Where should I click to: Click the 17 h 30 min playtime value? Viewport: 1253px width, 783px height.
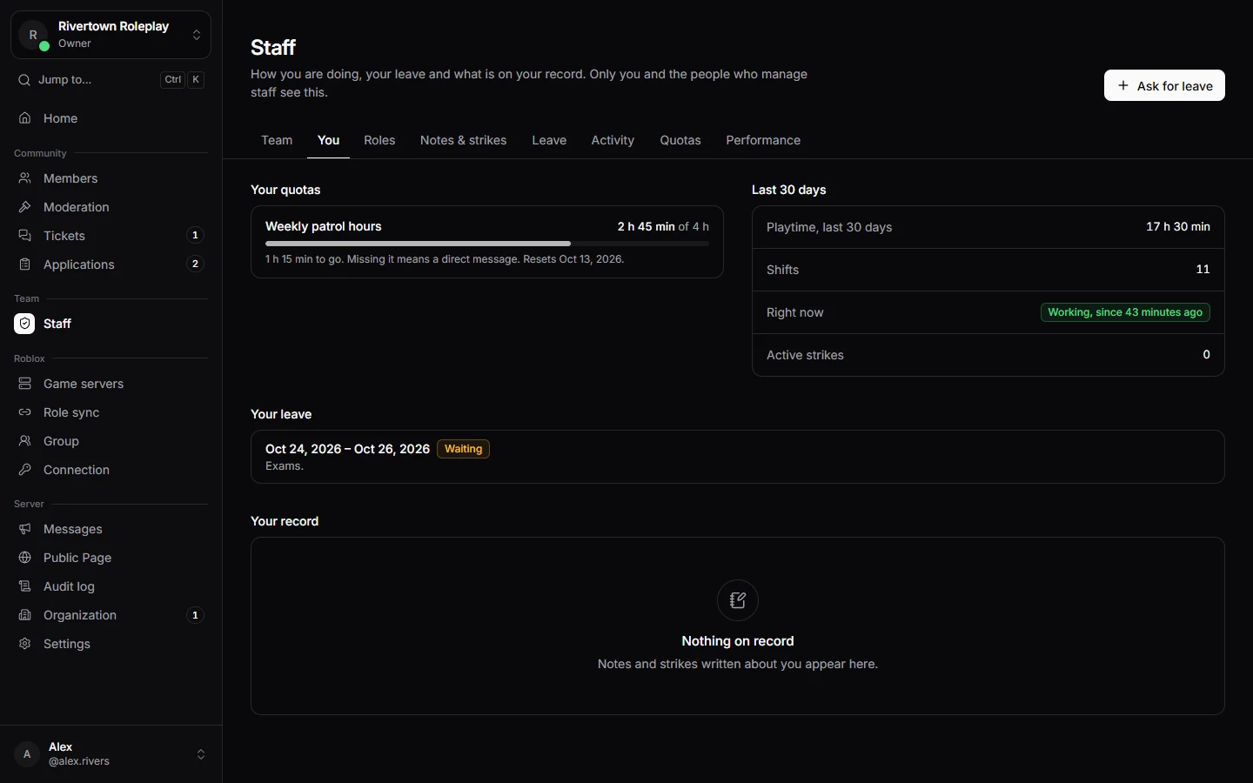click(x=1178, y=226)
